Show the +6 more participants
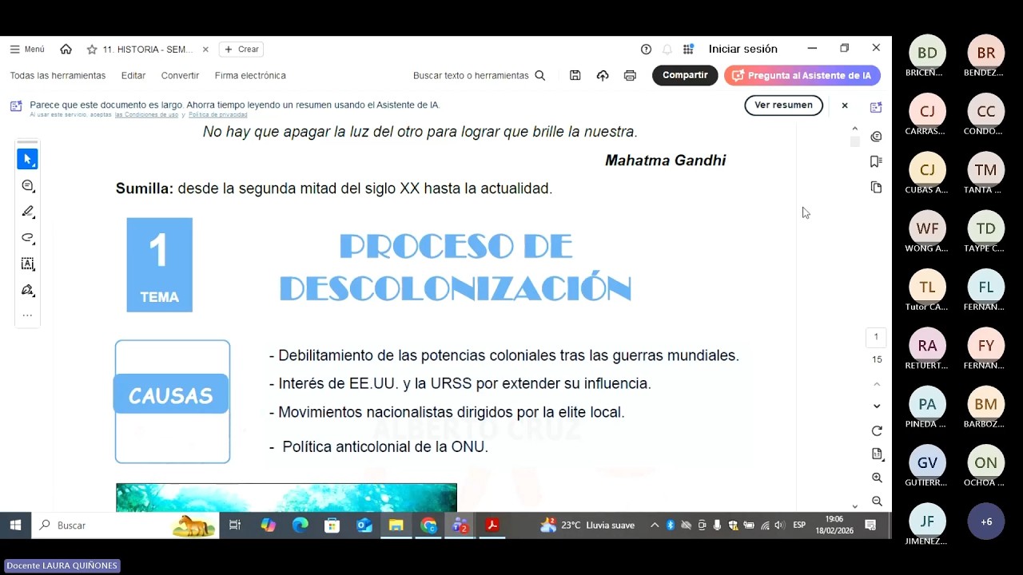The width and height of the screenshot is (1023, 575). click(986, 521)
